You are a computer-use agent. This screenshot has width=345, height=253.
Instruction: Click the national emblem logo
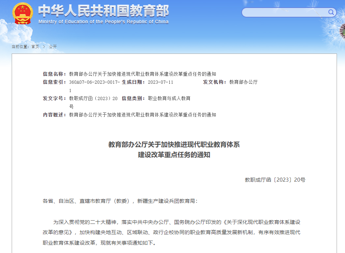[23, 13]
